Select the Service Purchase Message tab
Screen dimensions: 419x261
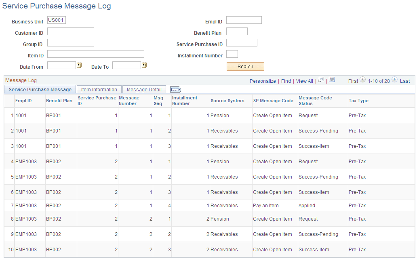pos(40,89)
